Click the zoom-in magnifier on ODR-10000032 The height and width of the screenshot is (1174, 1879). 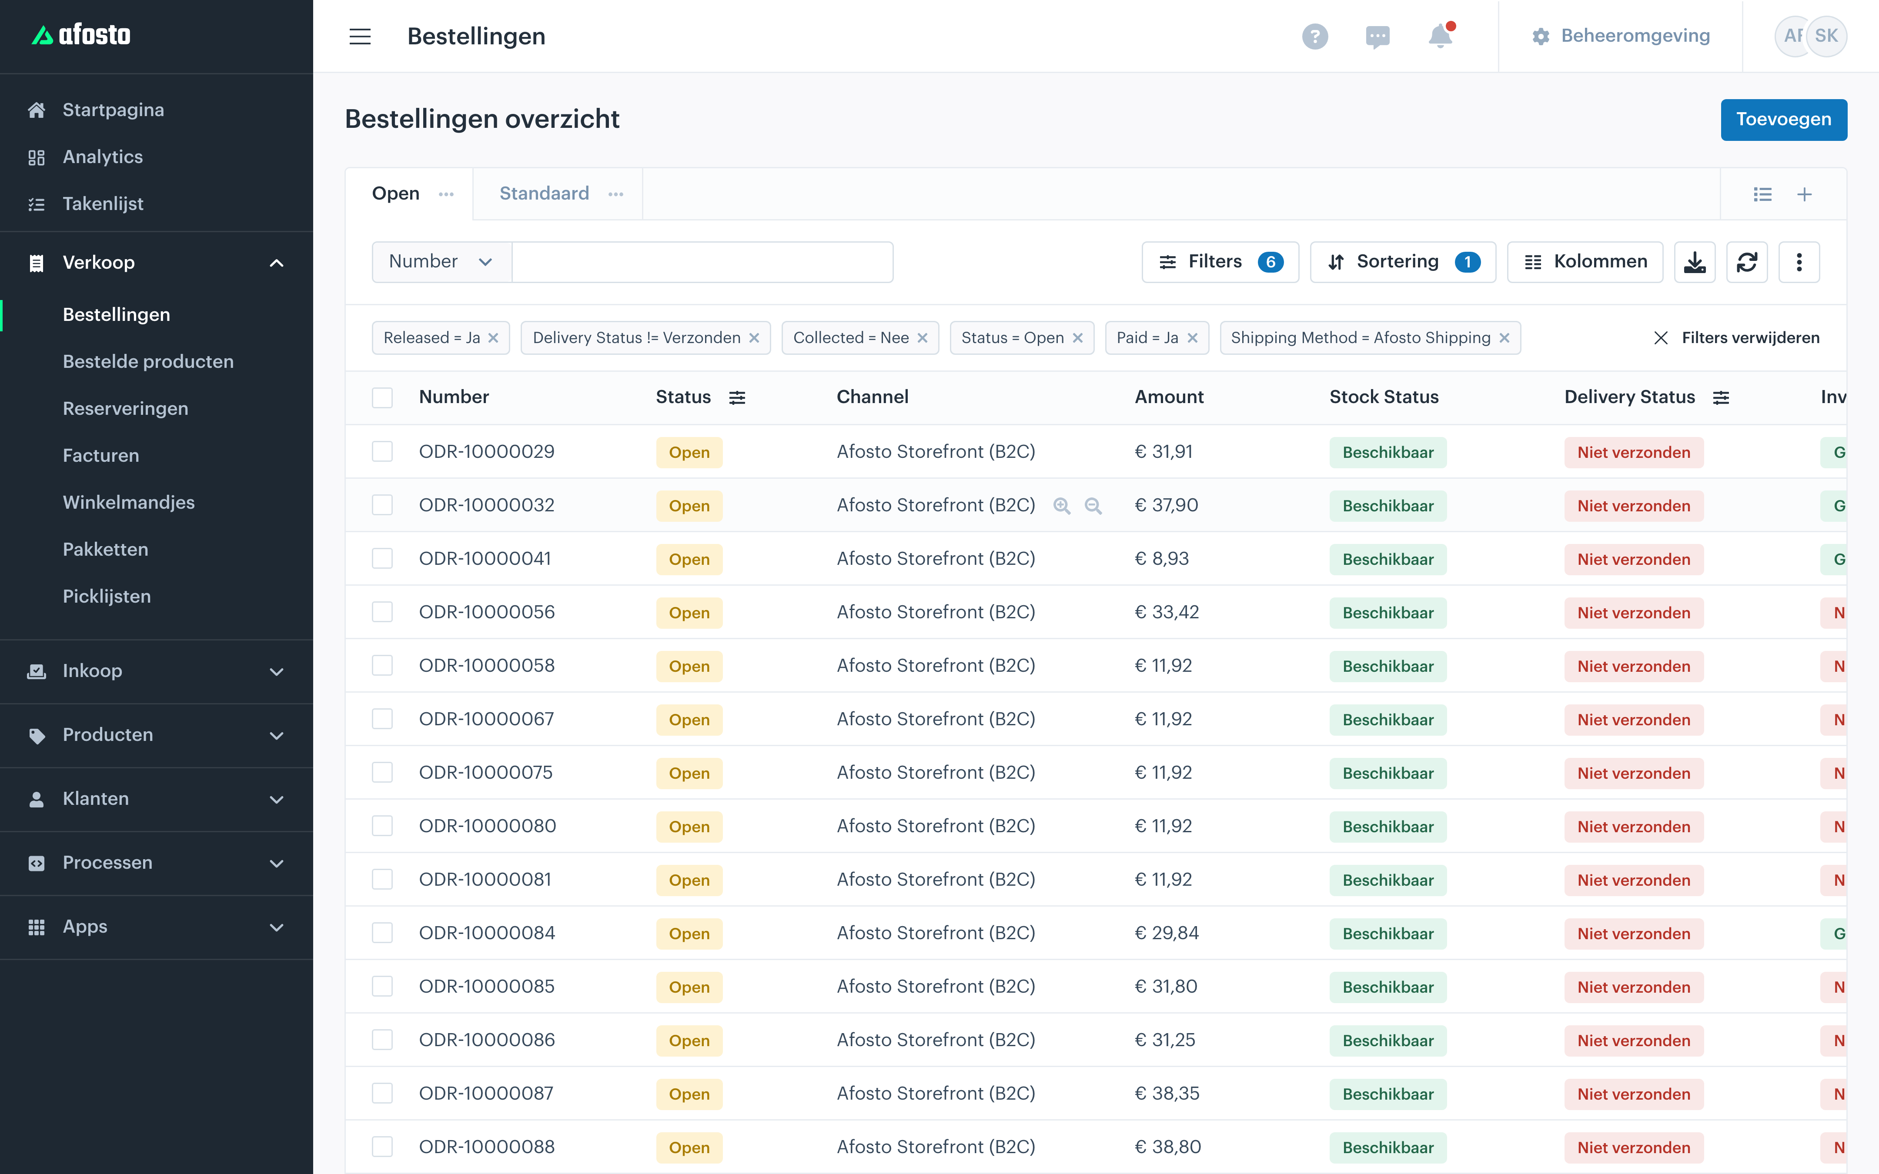click(1061, 505)
